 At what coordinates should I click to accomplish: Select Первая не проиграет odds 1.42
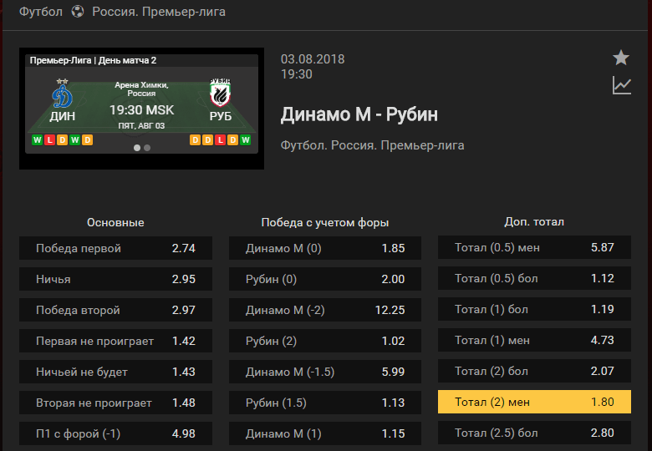(x=115, y=341)
